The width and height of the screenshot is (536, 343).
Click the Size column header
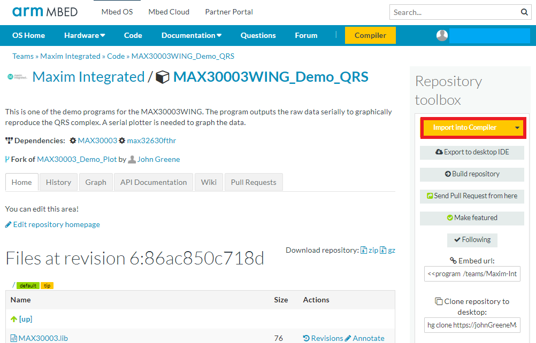pos(281,300)
